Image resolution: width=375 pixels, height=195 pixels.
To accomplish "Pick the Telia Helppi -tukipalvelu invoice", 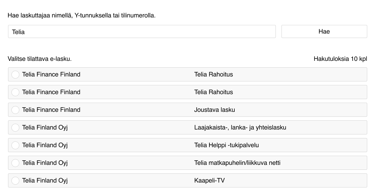I will point(15,145).
